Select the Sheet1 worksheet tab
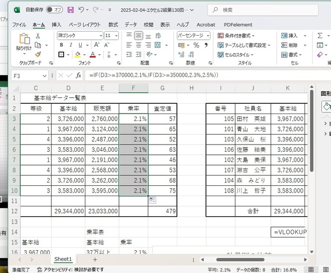The image size is (331, 273). pos(63,259)
